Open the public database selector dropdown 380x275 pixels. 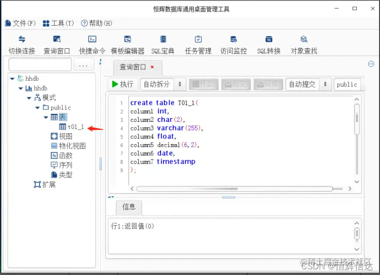[x=347, y=84]
